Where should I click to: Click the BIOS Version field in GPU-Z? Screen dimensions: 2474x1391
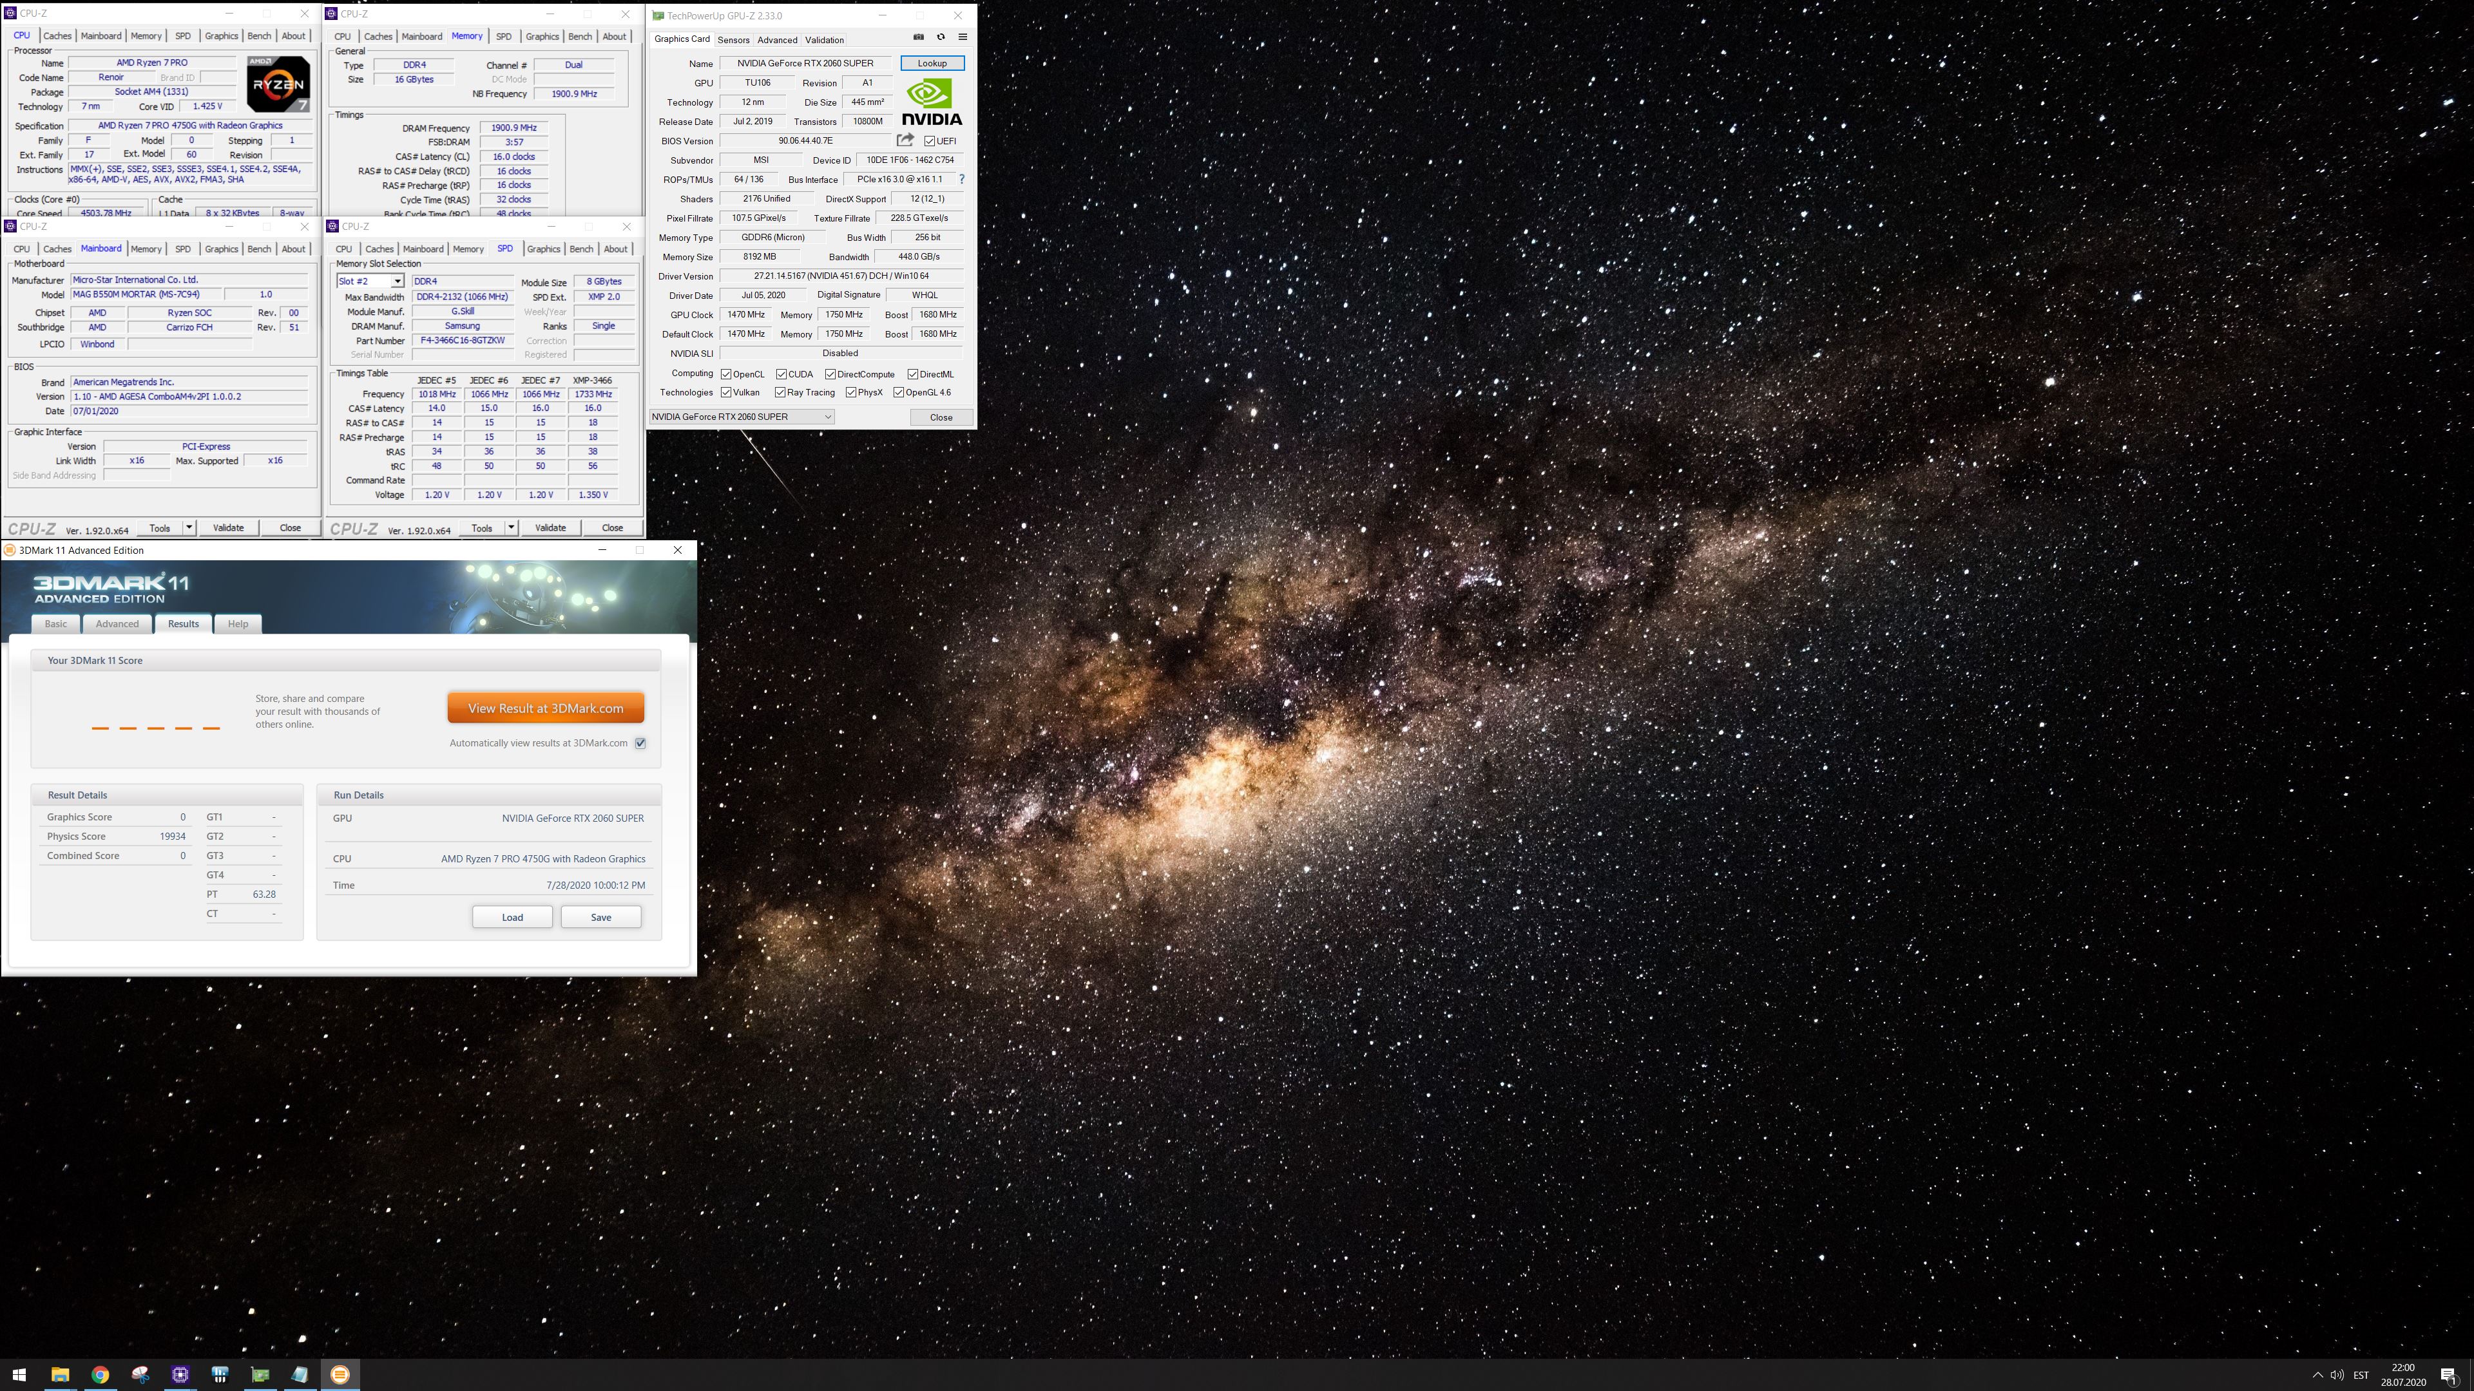(805, 141)
